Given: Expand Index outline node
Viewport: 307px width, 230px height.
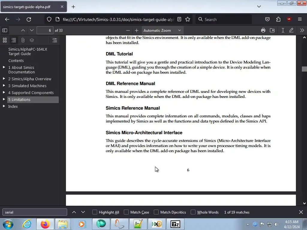Looking at the screenshot, I should coord(4,106).
